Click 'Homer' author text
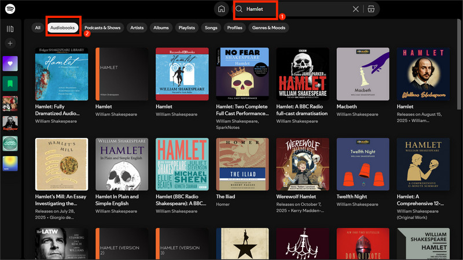This screenshot has width=463, height=260. [x=223, y=205]
